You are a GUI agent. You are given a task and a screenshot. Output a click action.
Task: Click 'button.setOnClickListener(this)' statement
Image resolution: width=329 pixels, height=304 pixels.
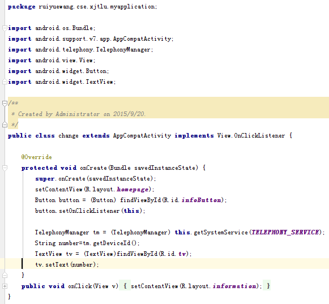coord(90,211)
